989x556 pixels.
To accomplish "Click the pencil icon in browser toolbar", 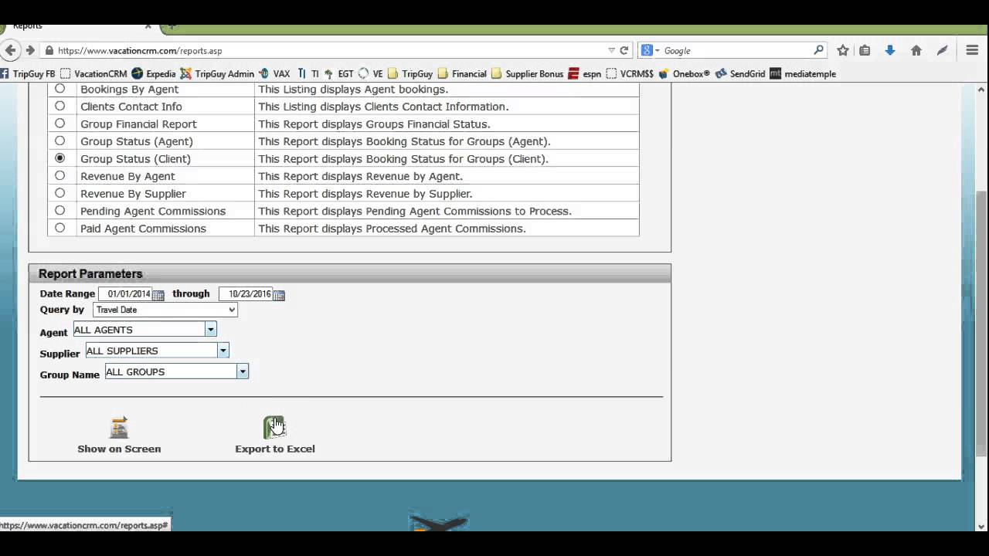I will tap(943, 50).
